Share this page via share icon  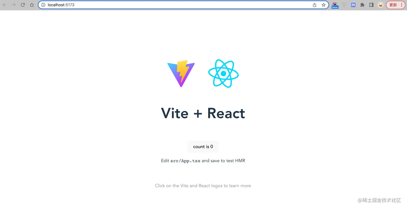pyautogui.click(x=314, y=5)
